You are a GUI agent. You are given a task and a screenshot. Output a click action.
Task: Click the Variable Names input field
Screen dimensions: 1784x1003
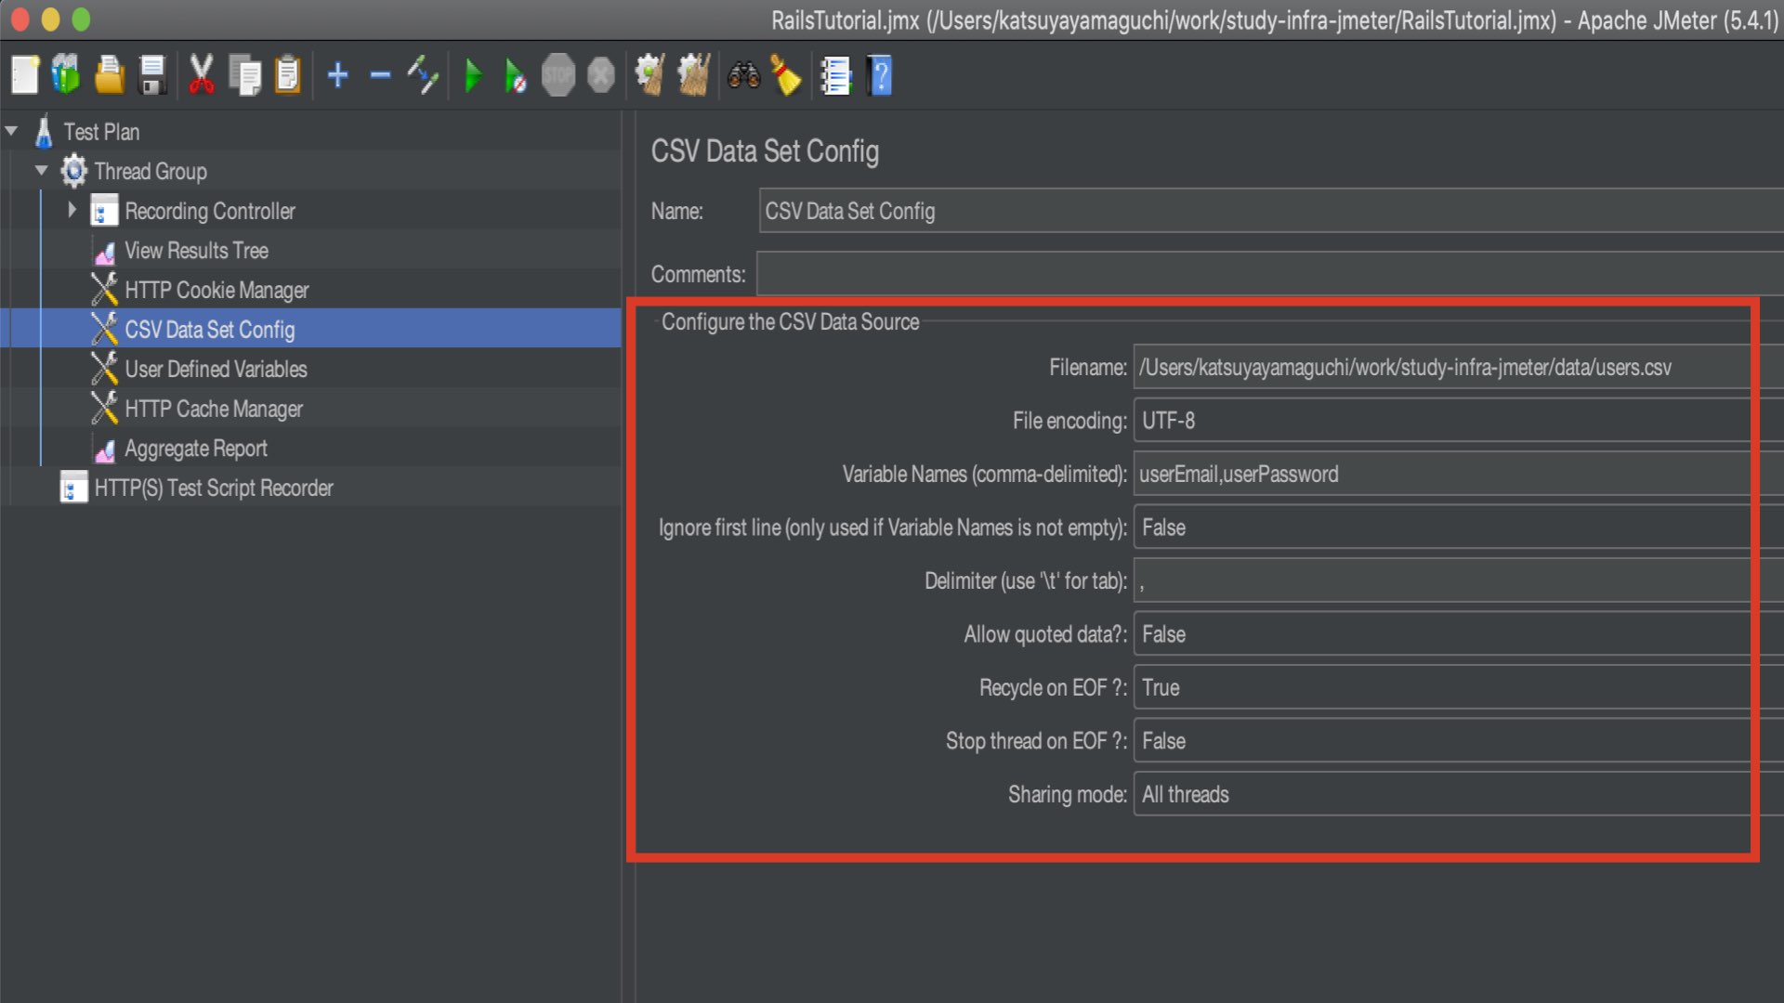(1440, 474)
